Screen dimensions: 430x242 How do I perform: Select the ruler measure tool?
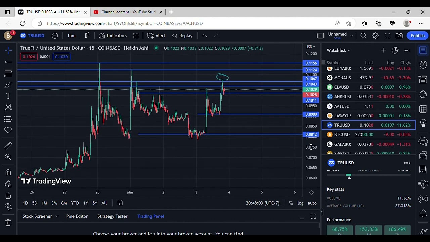[x=8, y=146]
